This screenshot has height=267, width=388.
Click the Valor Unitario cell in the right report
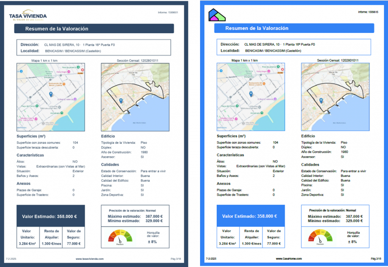click(x=227, y=237)
